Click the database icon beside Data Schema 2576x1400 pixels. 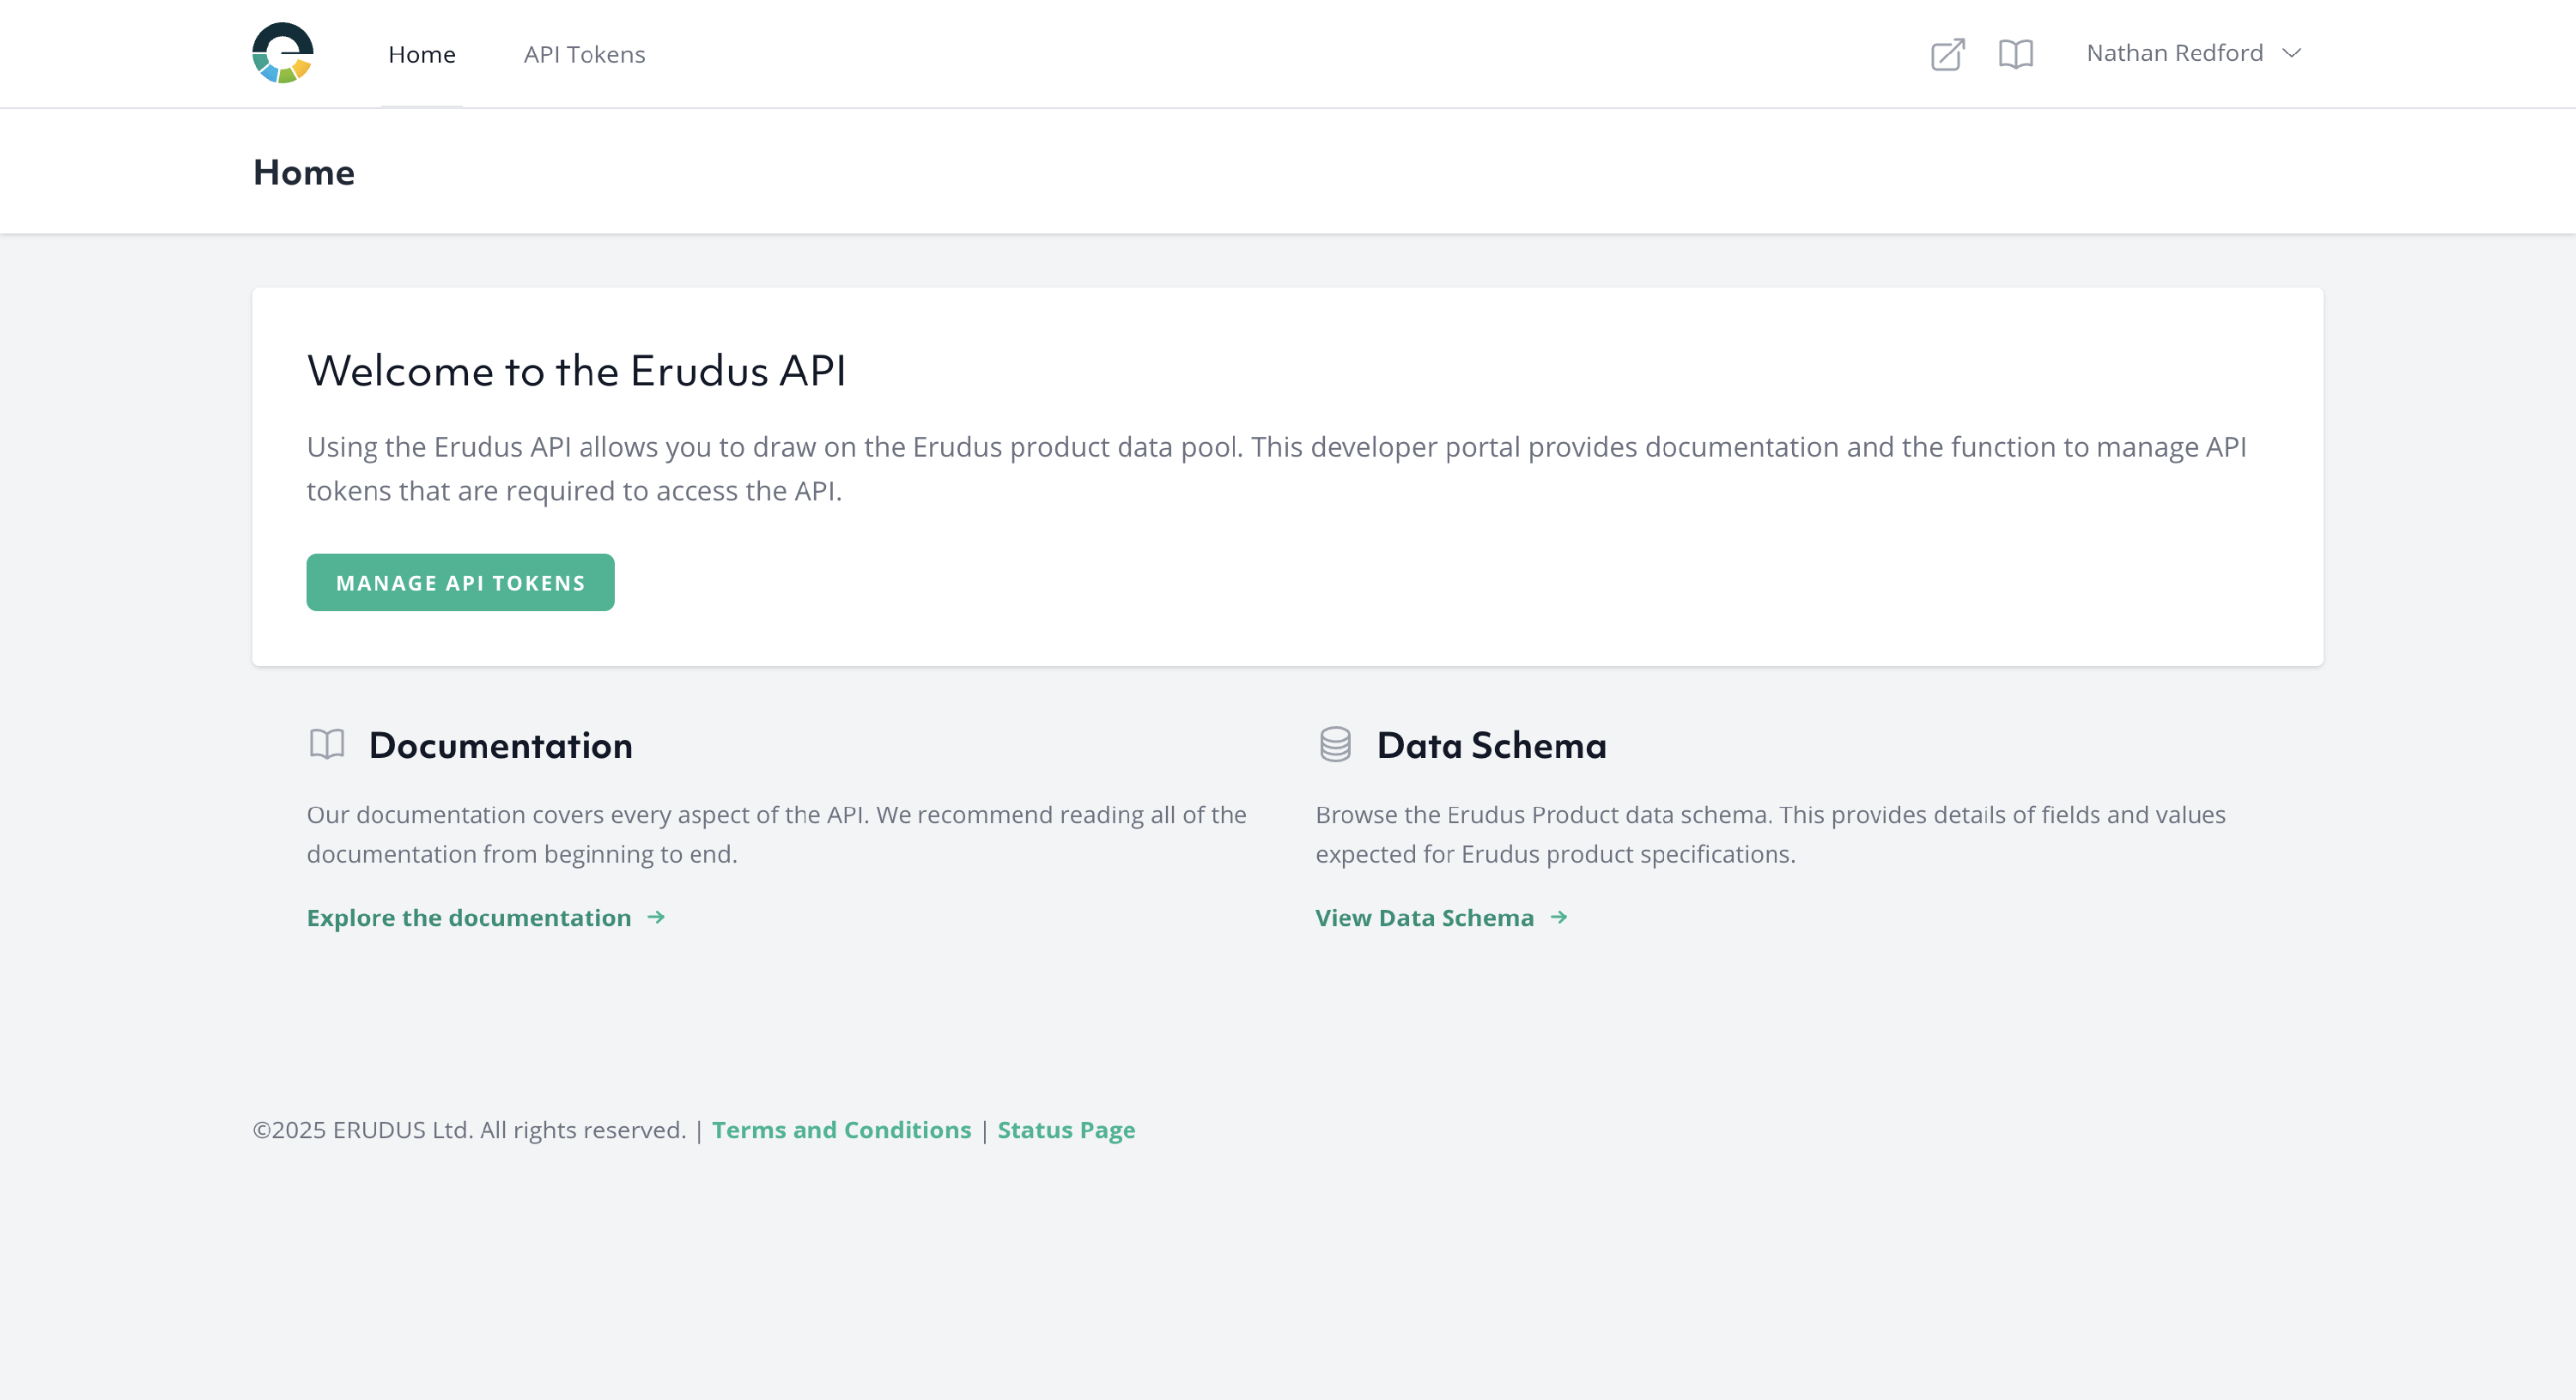pos(1335,744)
